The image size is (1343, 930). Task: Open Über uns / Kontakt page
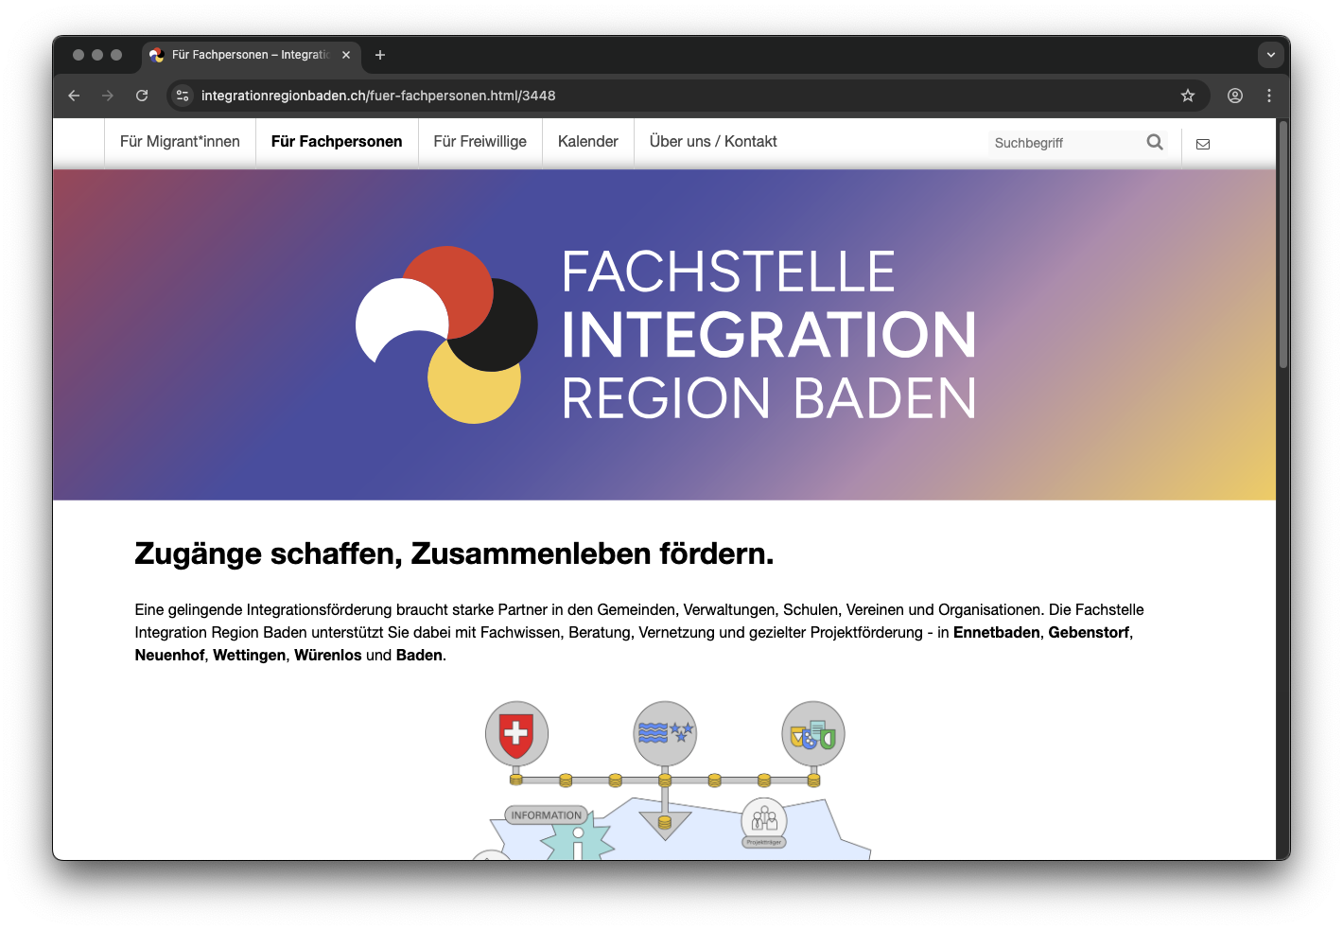[x=713, y=142]
